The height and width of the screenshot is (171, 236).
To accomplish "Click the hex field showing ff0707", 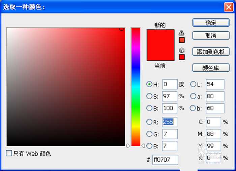I will (x=165, y=160).
